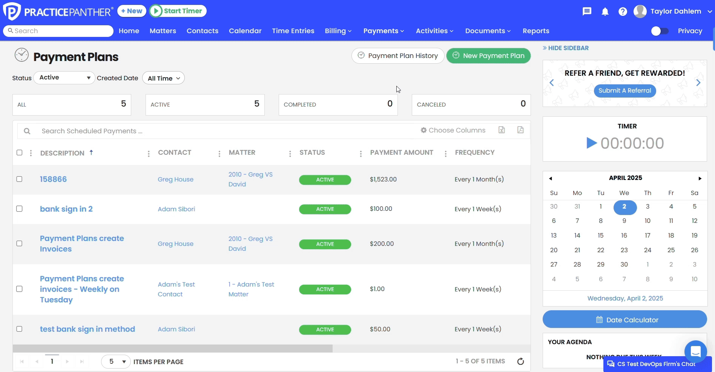Select the bank sign in 2 checkbox
715x372 pixels.
pyautogui.click(x=20, y=209)
